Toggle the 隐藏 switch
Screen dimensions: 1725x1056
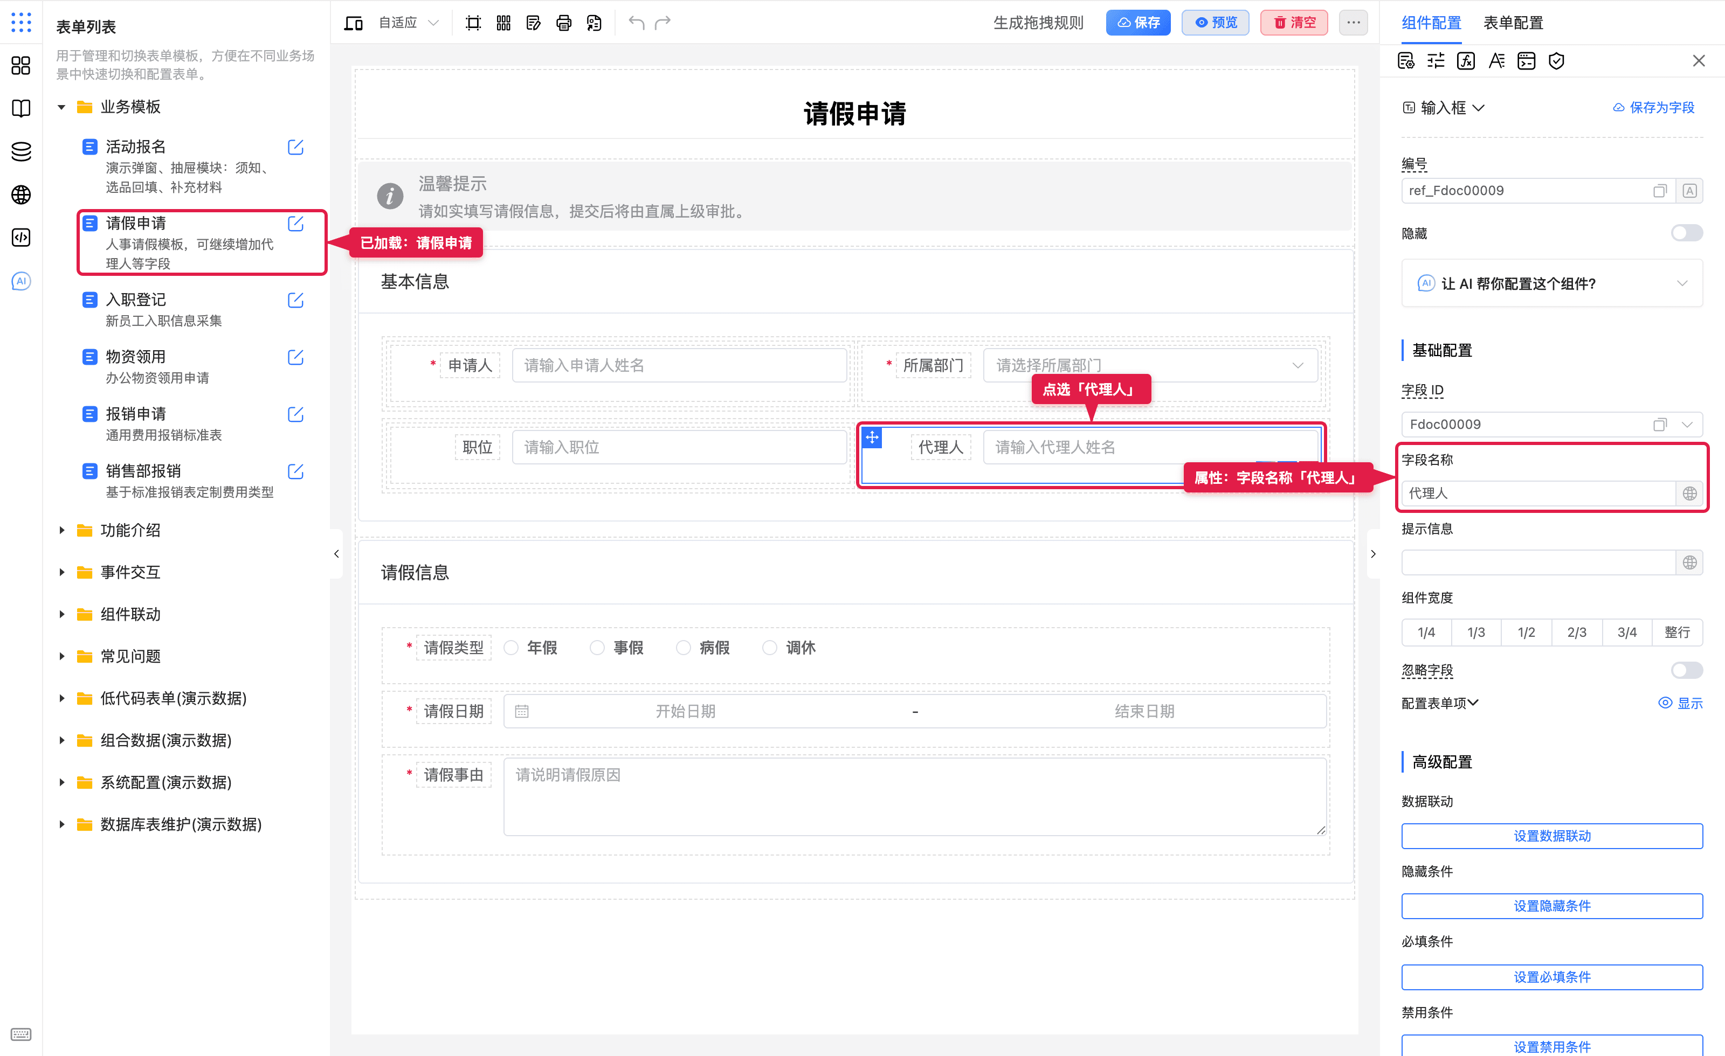click(x=1687, y=233)
